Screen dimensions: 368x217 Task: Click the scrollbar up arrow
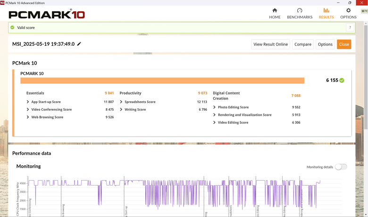[366, 24]
